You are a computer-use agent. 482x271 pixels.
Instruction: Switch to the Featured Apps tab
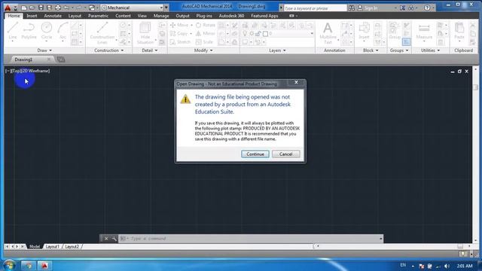pyautogui.click(x=264, y=16)
